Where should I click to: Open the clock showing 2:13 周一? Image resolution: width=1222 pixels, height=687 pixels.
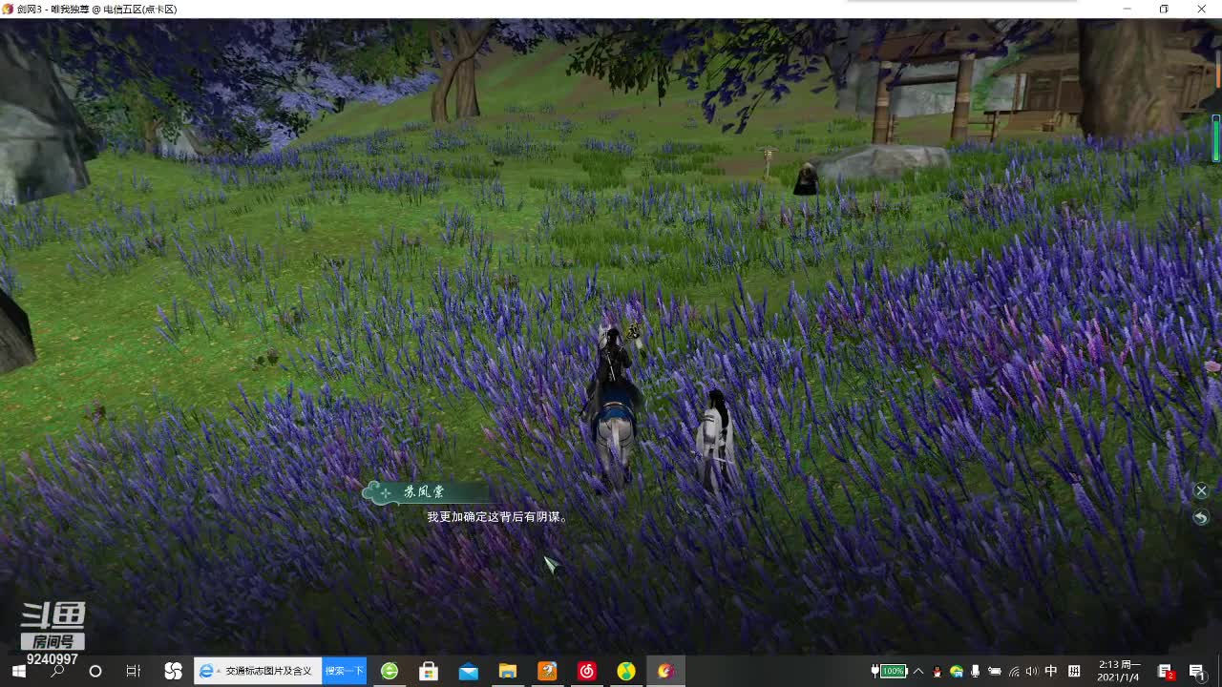point(1119,672)
